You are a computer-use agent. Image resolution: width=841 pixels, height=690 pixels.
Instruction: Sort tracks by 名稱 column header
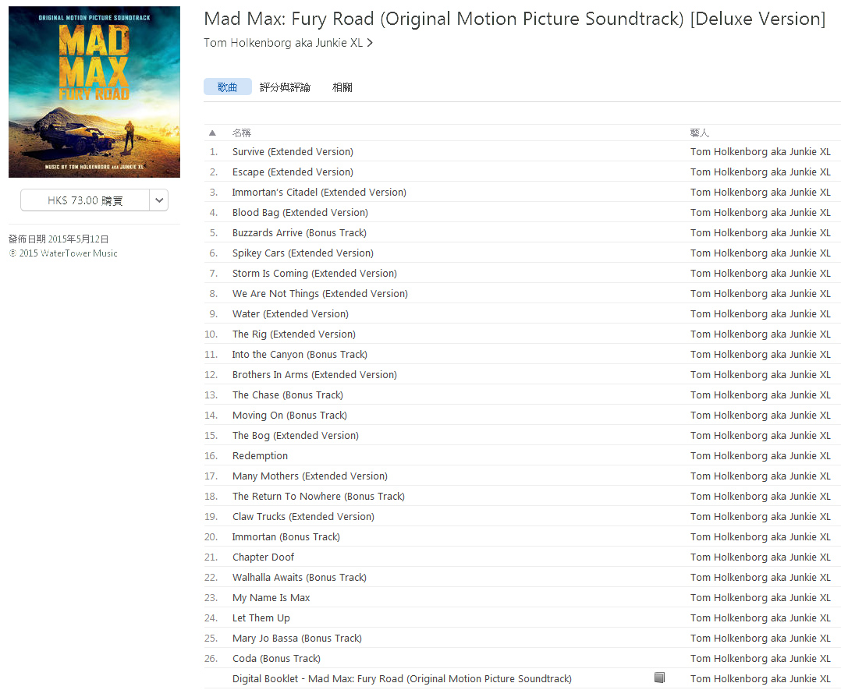click(241, 133)
